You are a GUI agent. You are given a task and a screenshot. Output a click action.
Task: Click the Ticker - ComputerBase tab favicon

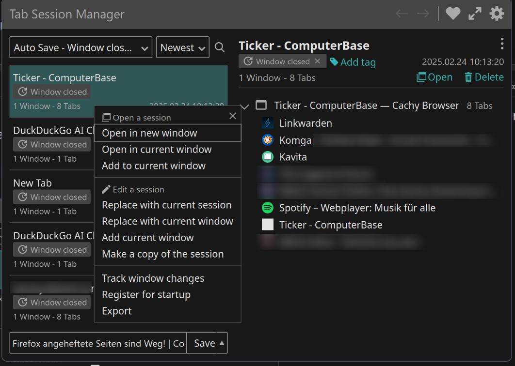(268, 225)
